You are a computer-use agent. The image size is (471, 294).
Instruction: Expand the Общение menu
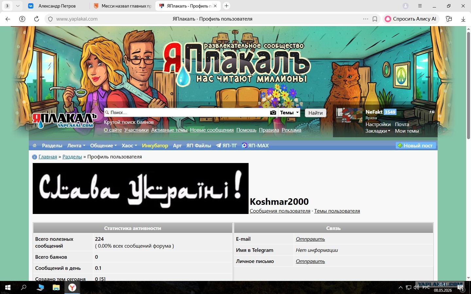[x=104, y=146]
